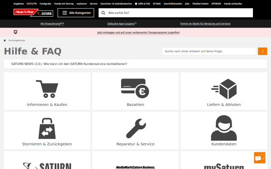Open the orange live chat widget
Image resolution: width=271 pixels, height=169 pixels.
coord(260,158)
